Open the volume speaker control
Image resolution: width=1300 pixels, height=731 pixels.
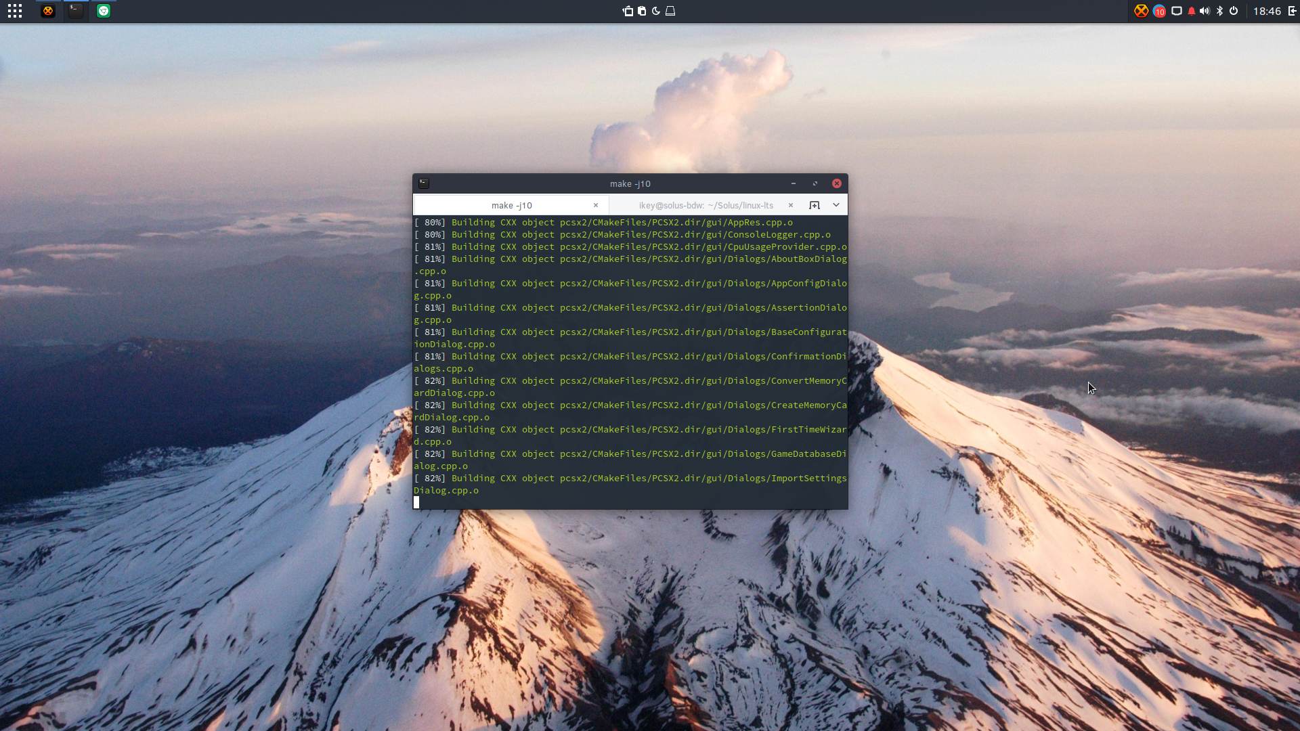[1205, 11]
